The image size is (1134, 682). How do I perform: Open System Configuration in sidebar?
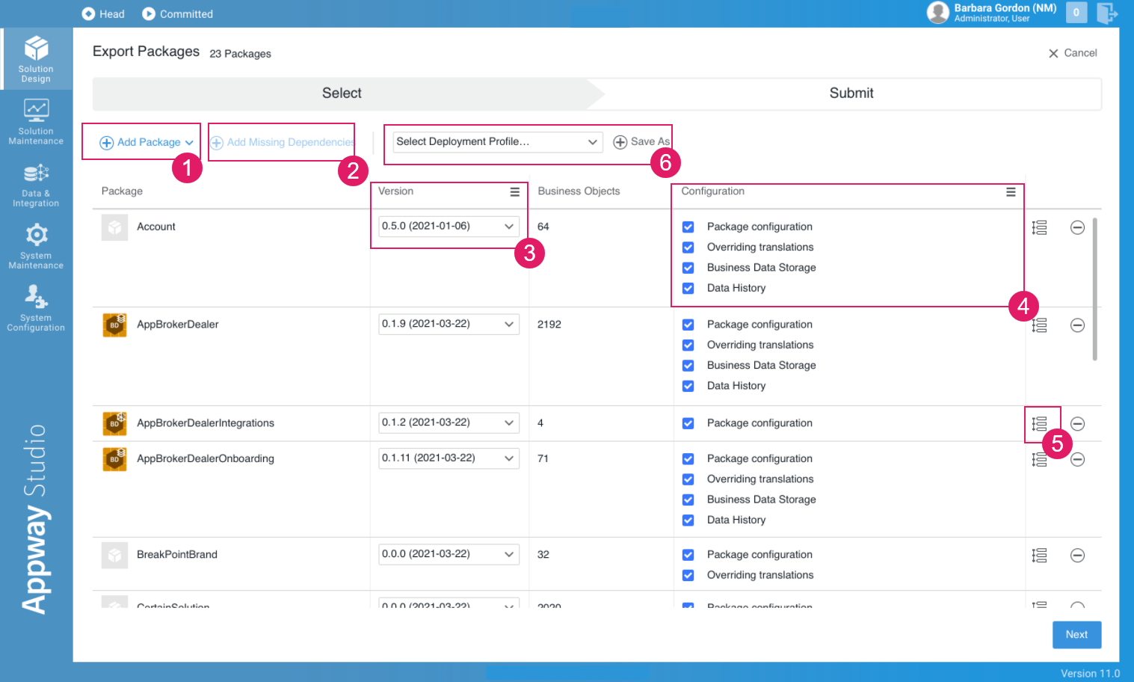tap(36, 308)
